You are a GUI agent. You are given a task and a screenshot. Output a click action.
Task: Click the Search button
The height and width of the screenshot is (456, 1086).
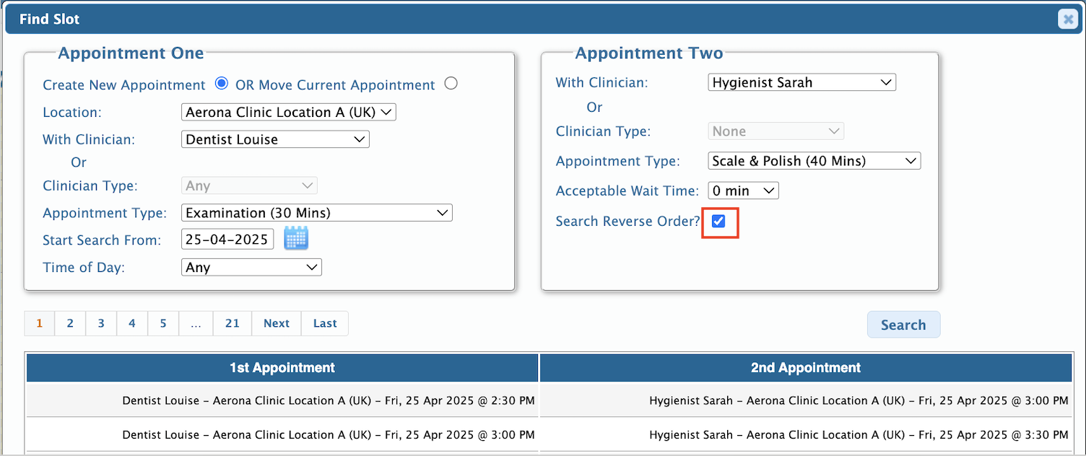(x=903, y=325)
